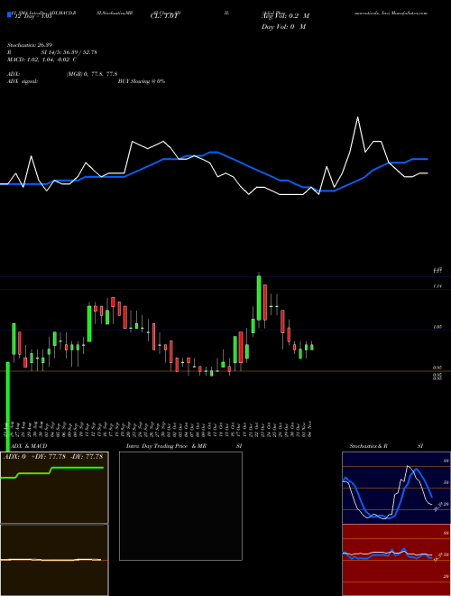451x596 pixels.
Task: Click the blue Stochastics subchart panel
Action: point(396,488)
